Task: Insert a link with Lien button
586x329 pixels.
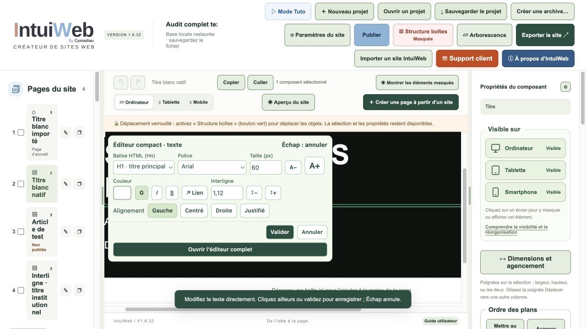Action: pyautogui.click(x=195, y=193)
